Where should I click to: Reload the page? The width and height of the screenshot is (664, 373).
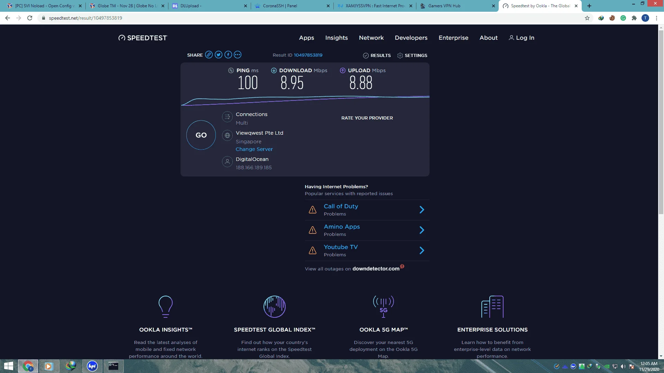[30, 18]
